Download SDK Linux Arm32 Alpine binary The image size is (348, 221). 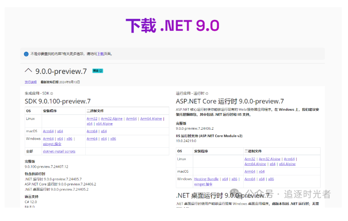tap(112, 118)
